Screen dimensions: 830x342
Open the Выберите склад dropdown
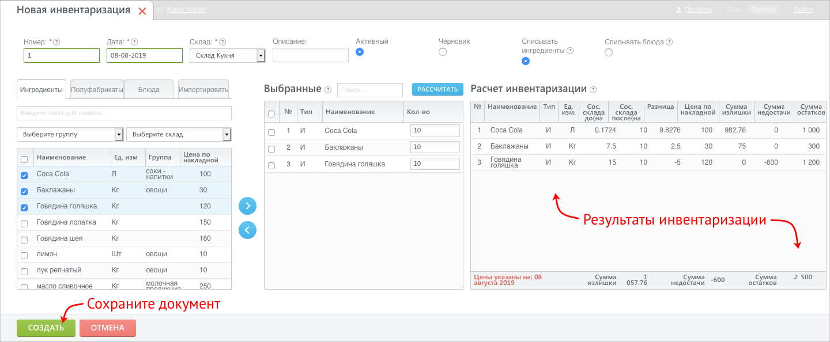click(179, 134)
